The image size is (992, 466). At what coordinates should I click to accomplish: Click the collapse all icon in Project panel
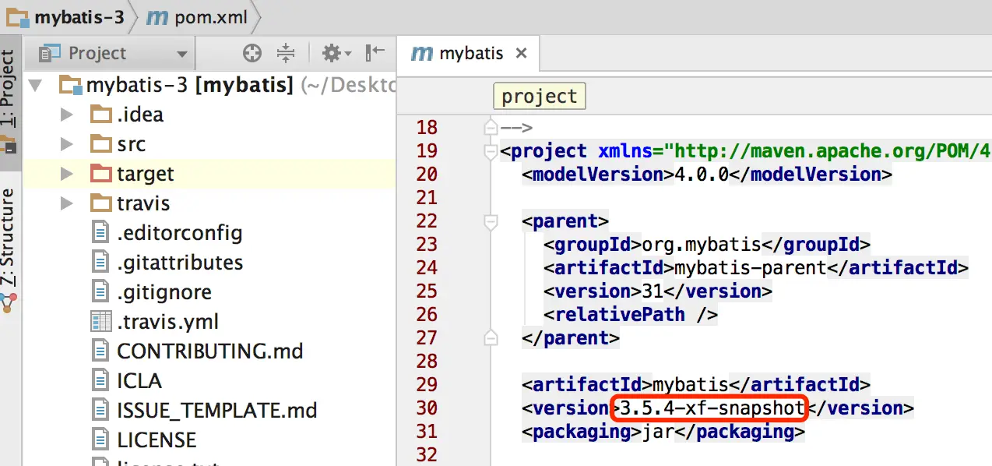pyautogui.click(x=287, y=53)
